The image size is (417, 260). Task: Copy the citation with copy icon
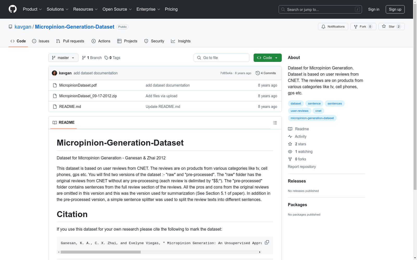pyautogui.click(x=267, y=242)
